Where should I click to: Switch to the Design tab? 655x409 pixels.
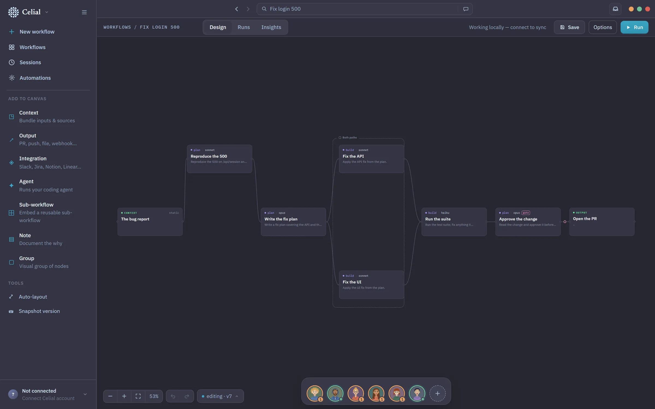coord(218,27)
